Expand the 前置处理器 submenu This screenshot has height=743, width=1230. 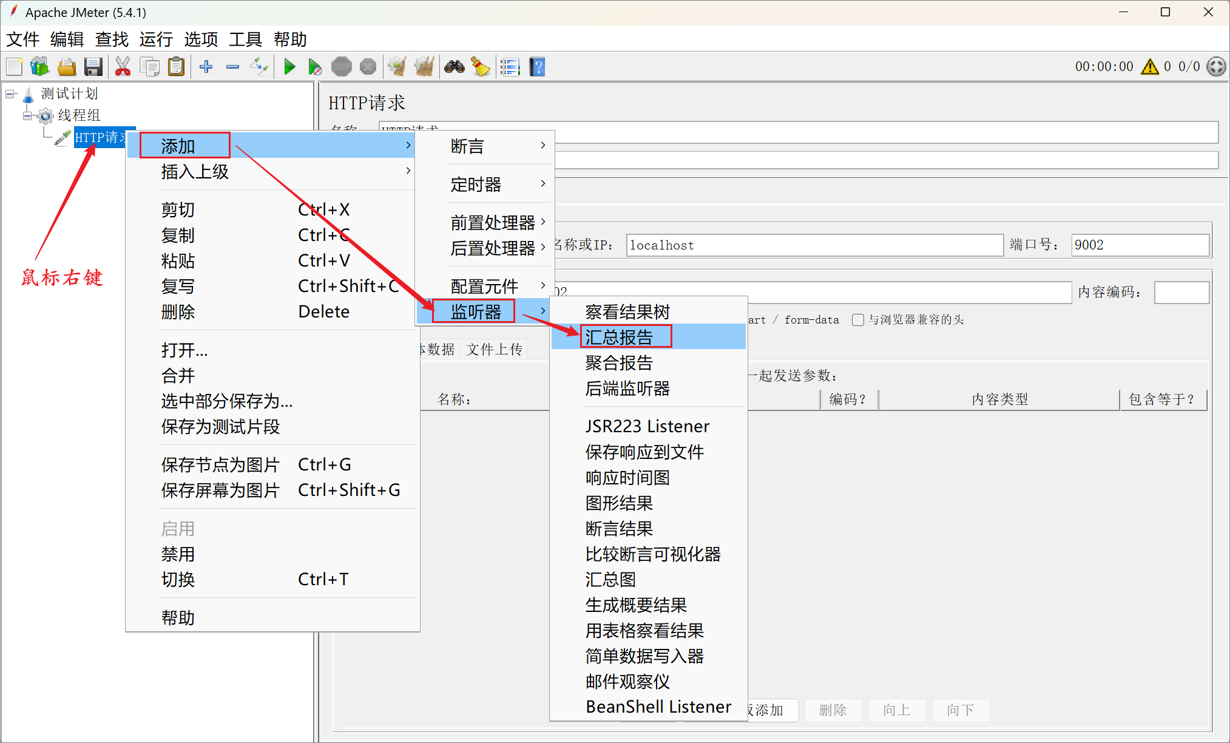(x=484, y=222)
